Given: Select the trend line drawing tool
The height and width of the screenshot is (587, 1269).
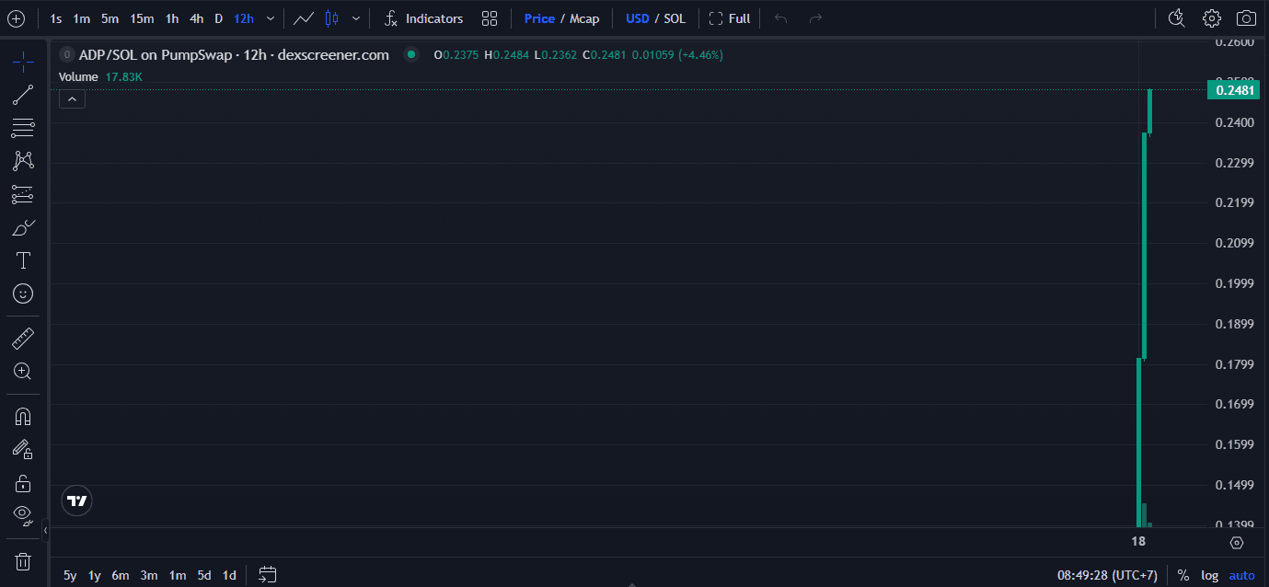Looking at the screenshot, I should tap(23, 95).
